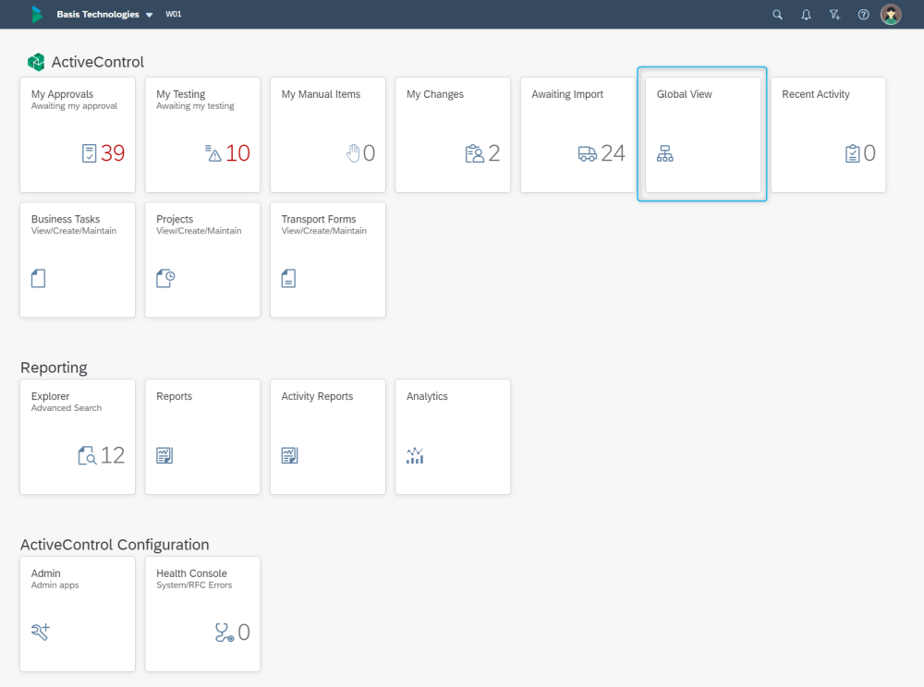Open the help question mark icon

[863, 15]
